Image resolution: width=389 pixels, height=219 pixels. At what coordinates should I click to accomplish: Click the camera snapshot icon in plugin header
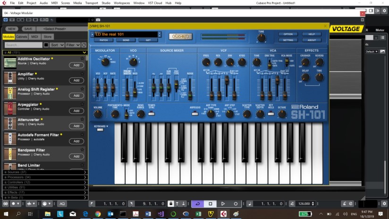tap(98, 20)
